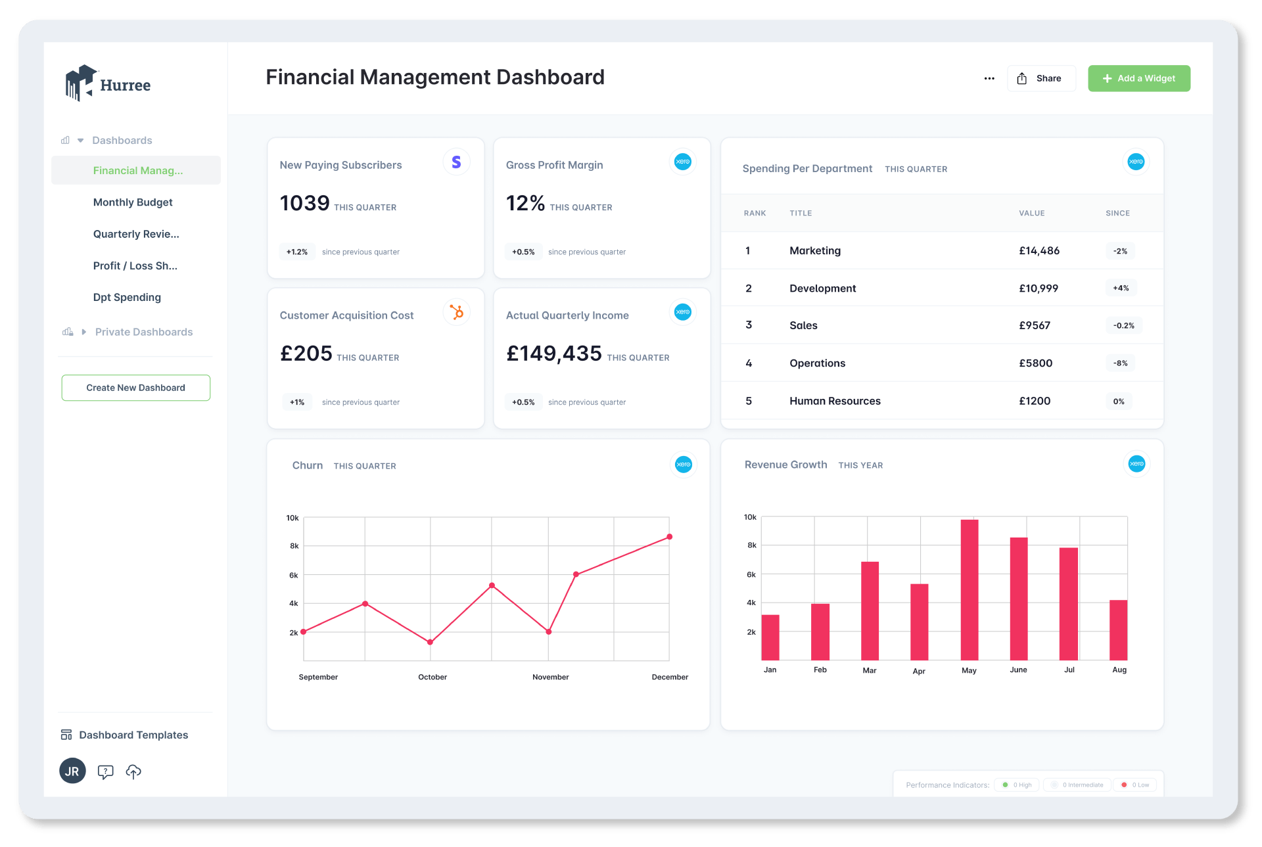Select the Development row title
Screen dimensions: 1262x847
click(822, 288)
